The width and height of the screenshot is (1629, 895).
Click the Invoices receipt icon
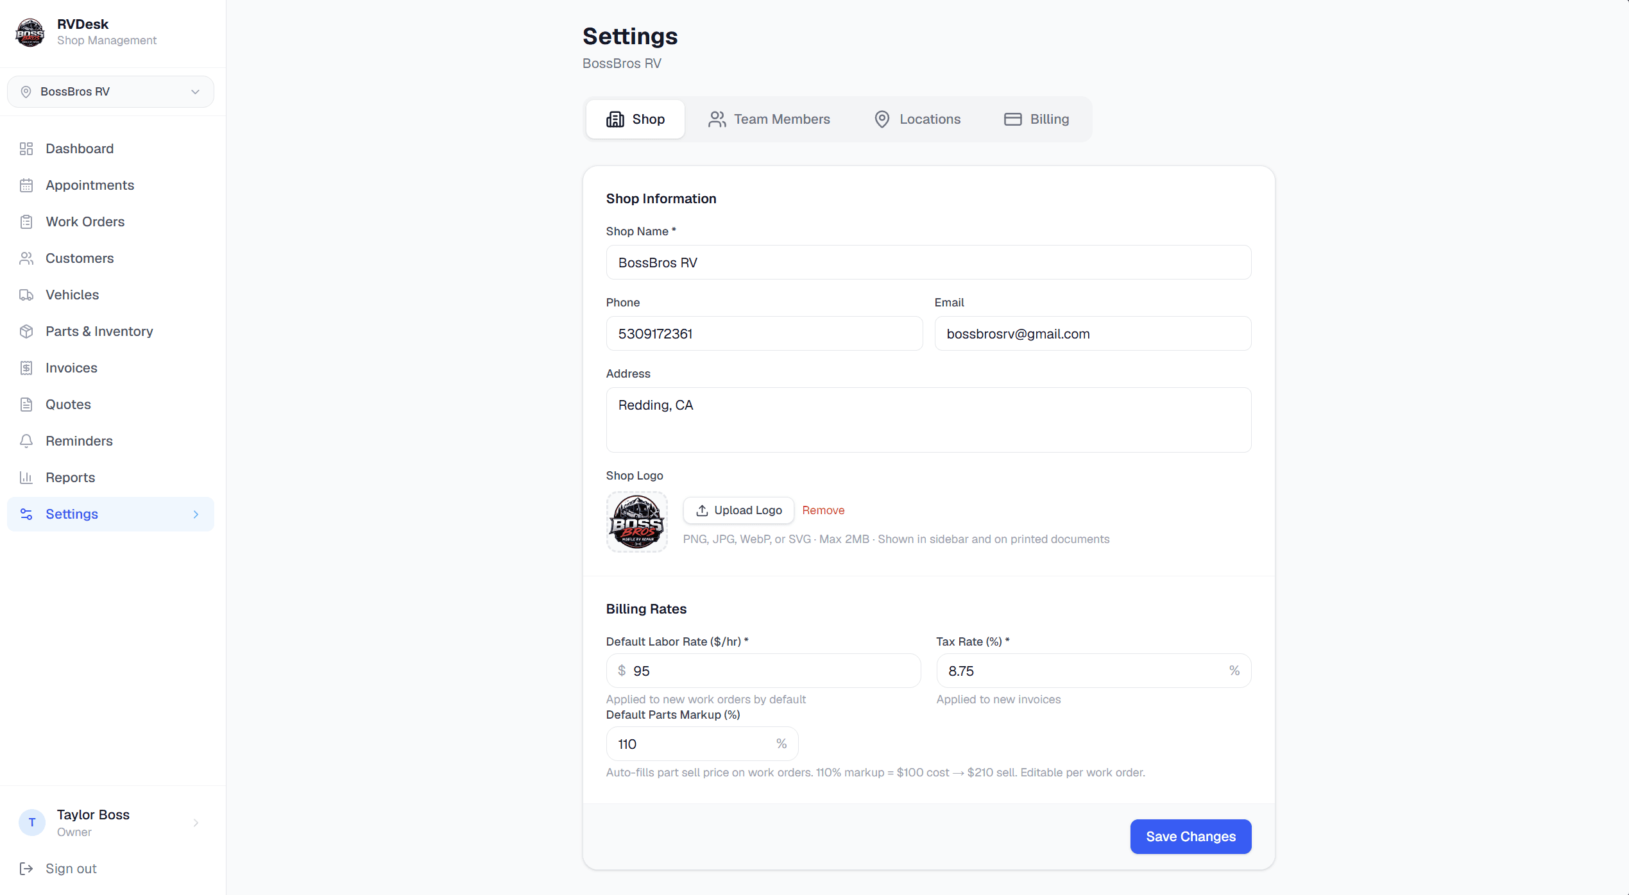tap(26, 368)
